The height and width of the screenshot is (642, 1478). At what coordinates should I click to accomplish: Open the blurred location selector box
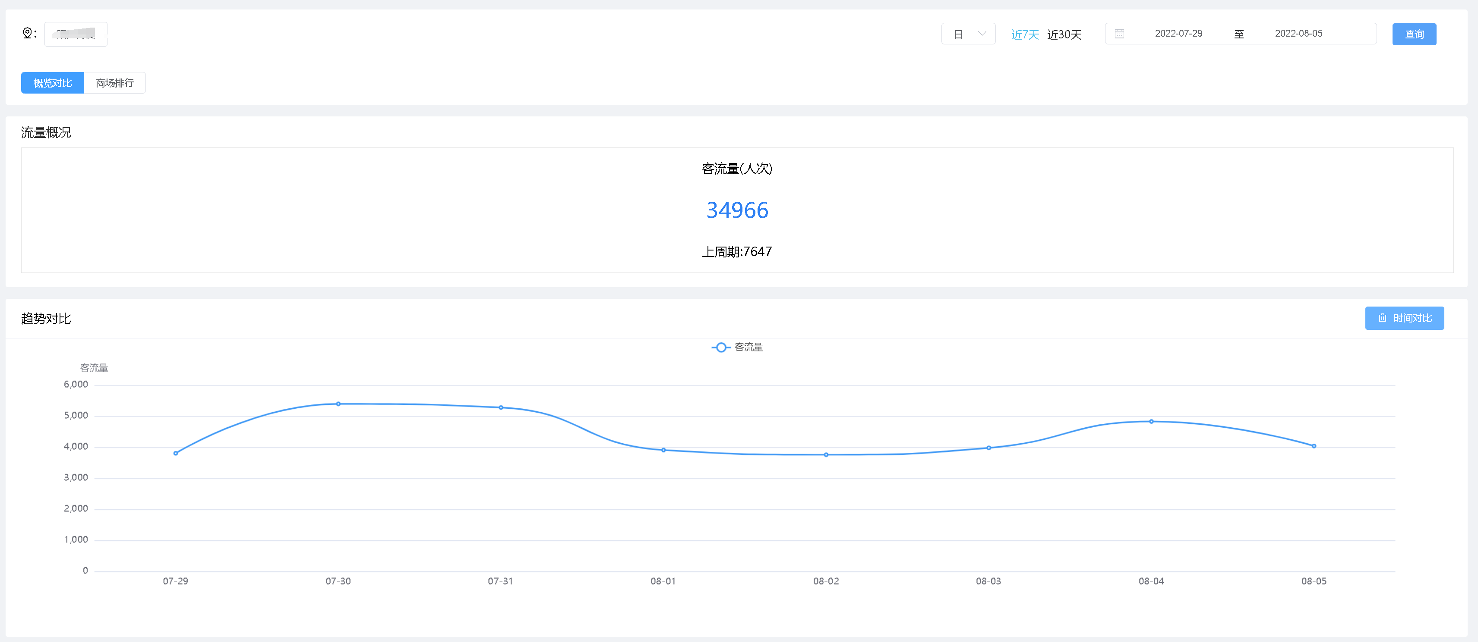coord(76,34)
